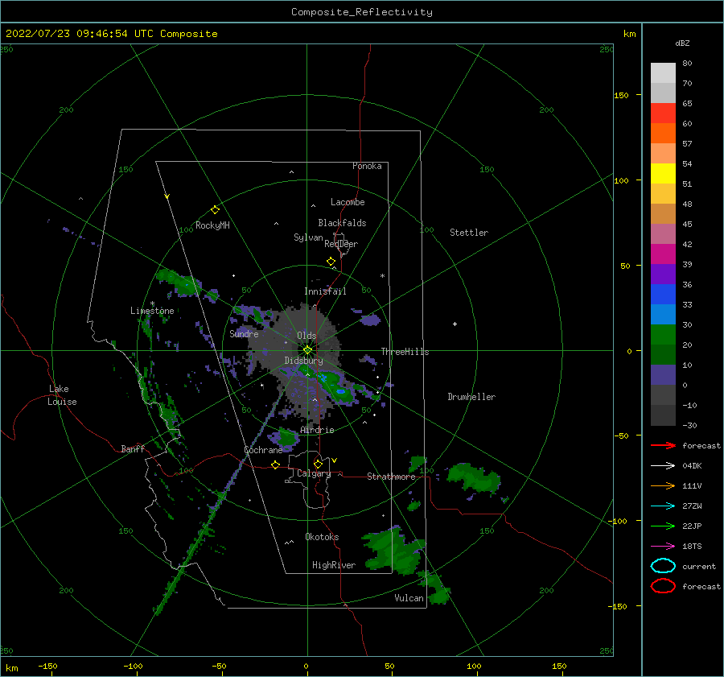Click the dBZ legend heading

(682, 43)
